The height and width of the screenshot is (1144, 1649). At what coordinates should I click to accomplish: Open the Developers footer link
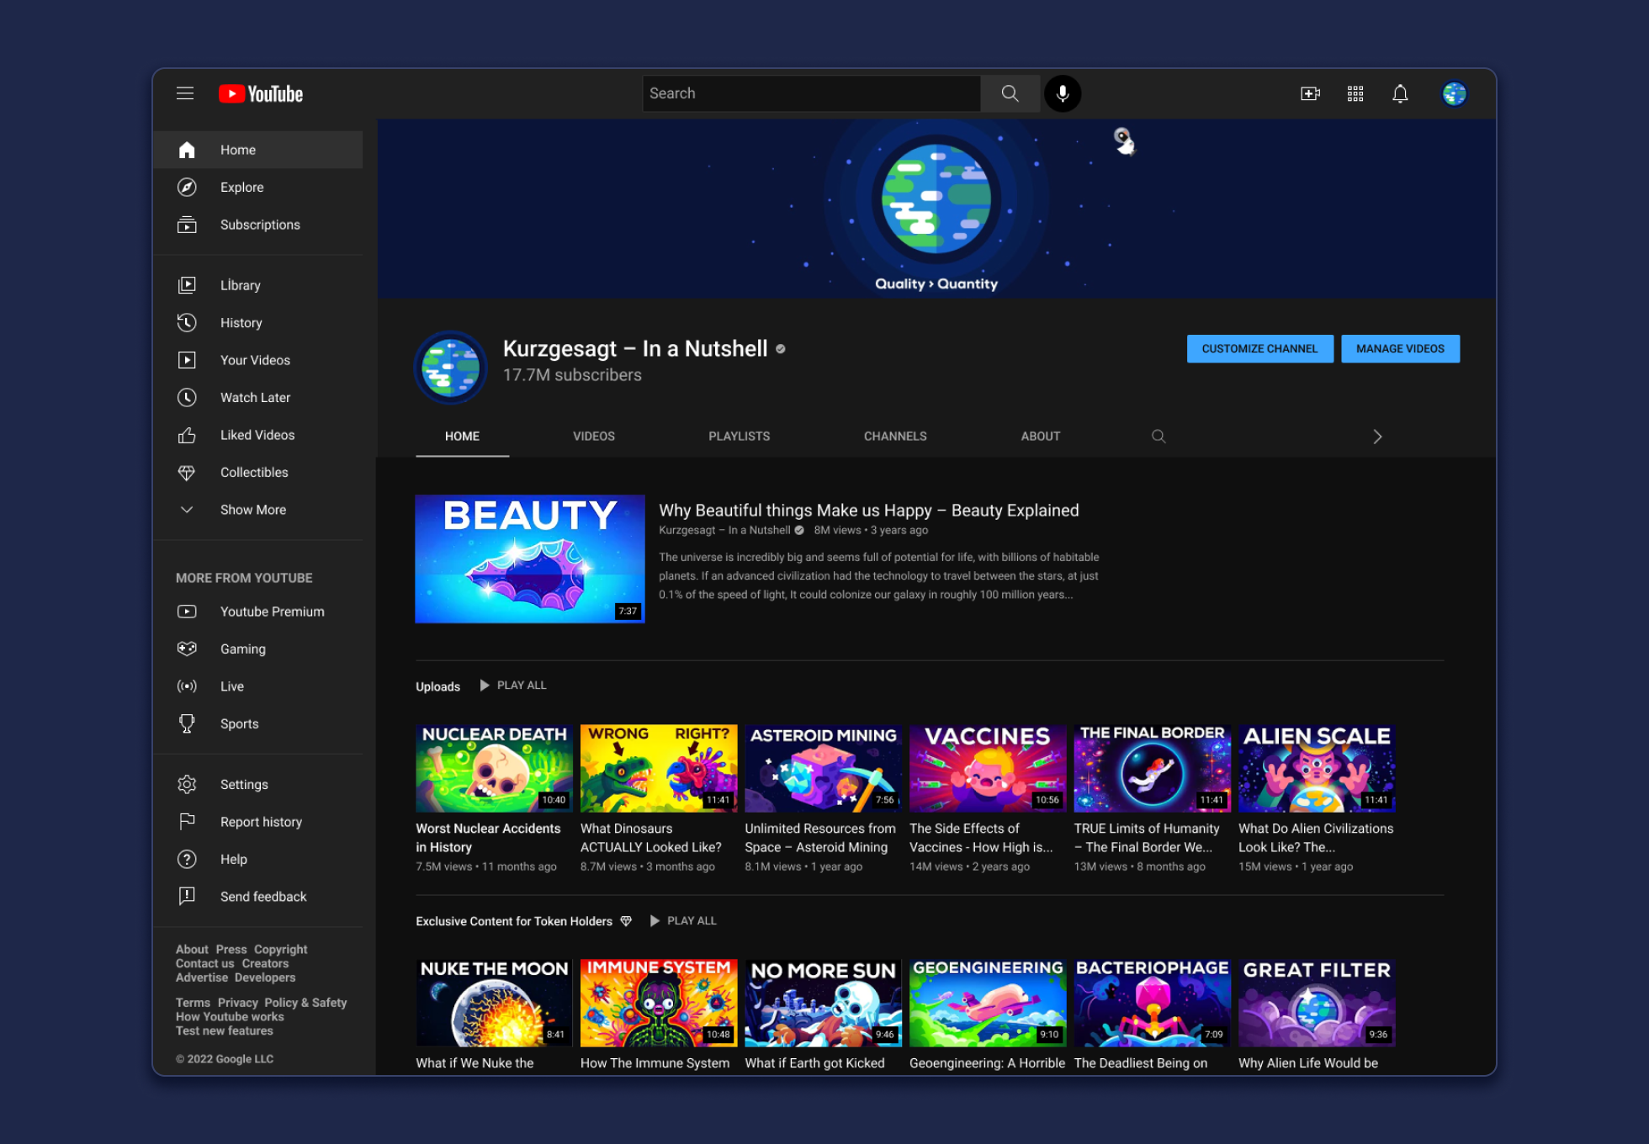click(x=265, y=977)
